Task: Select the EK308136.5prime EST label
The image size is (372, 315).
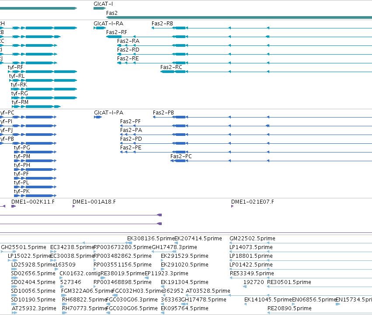Action: [151, 239]
